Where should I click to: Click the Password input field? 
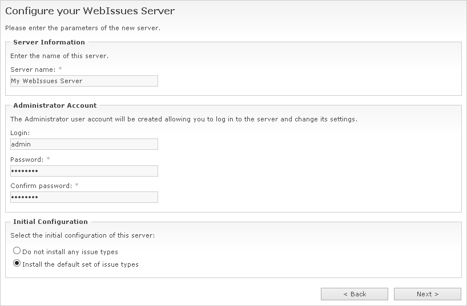84,171
